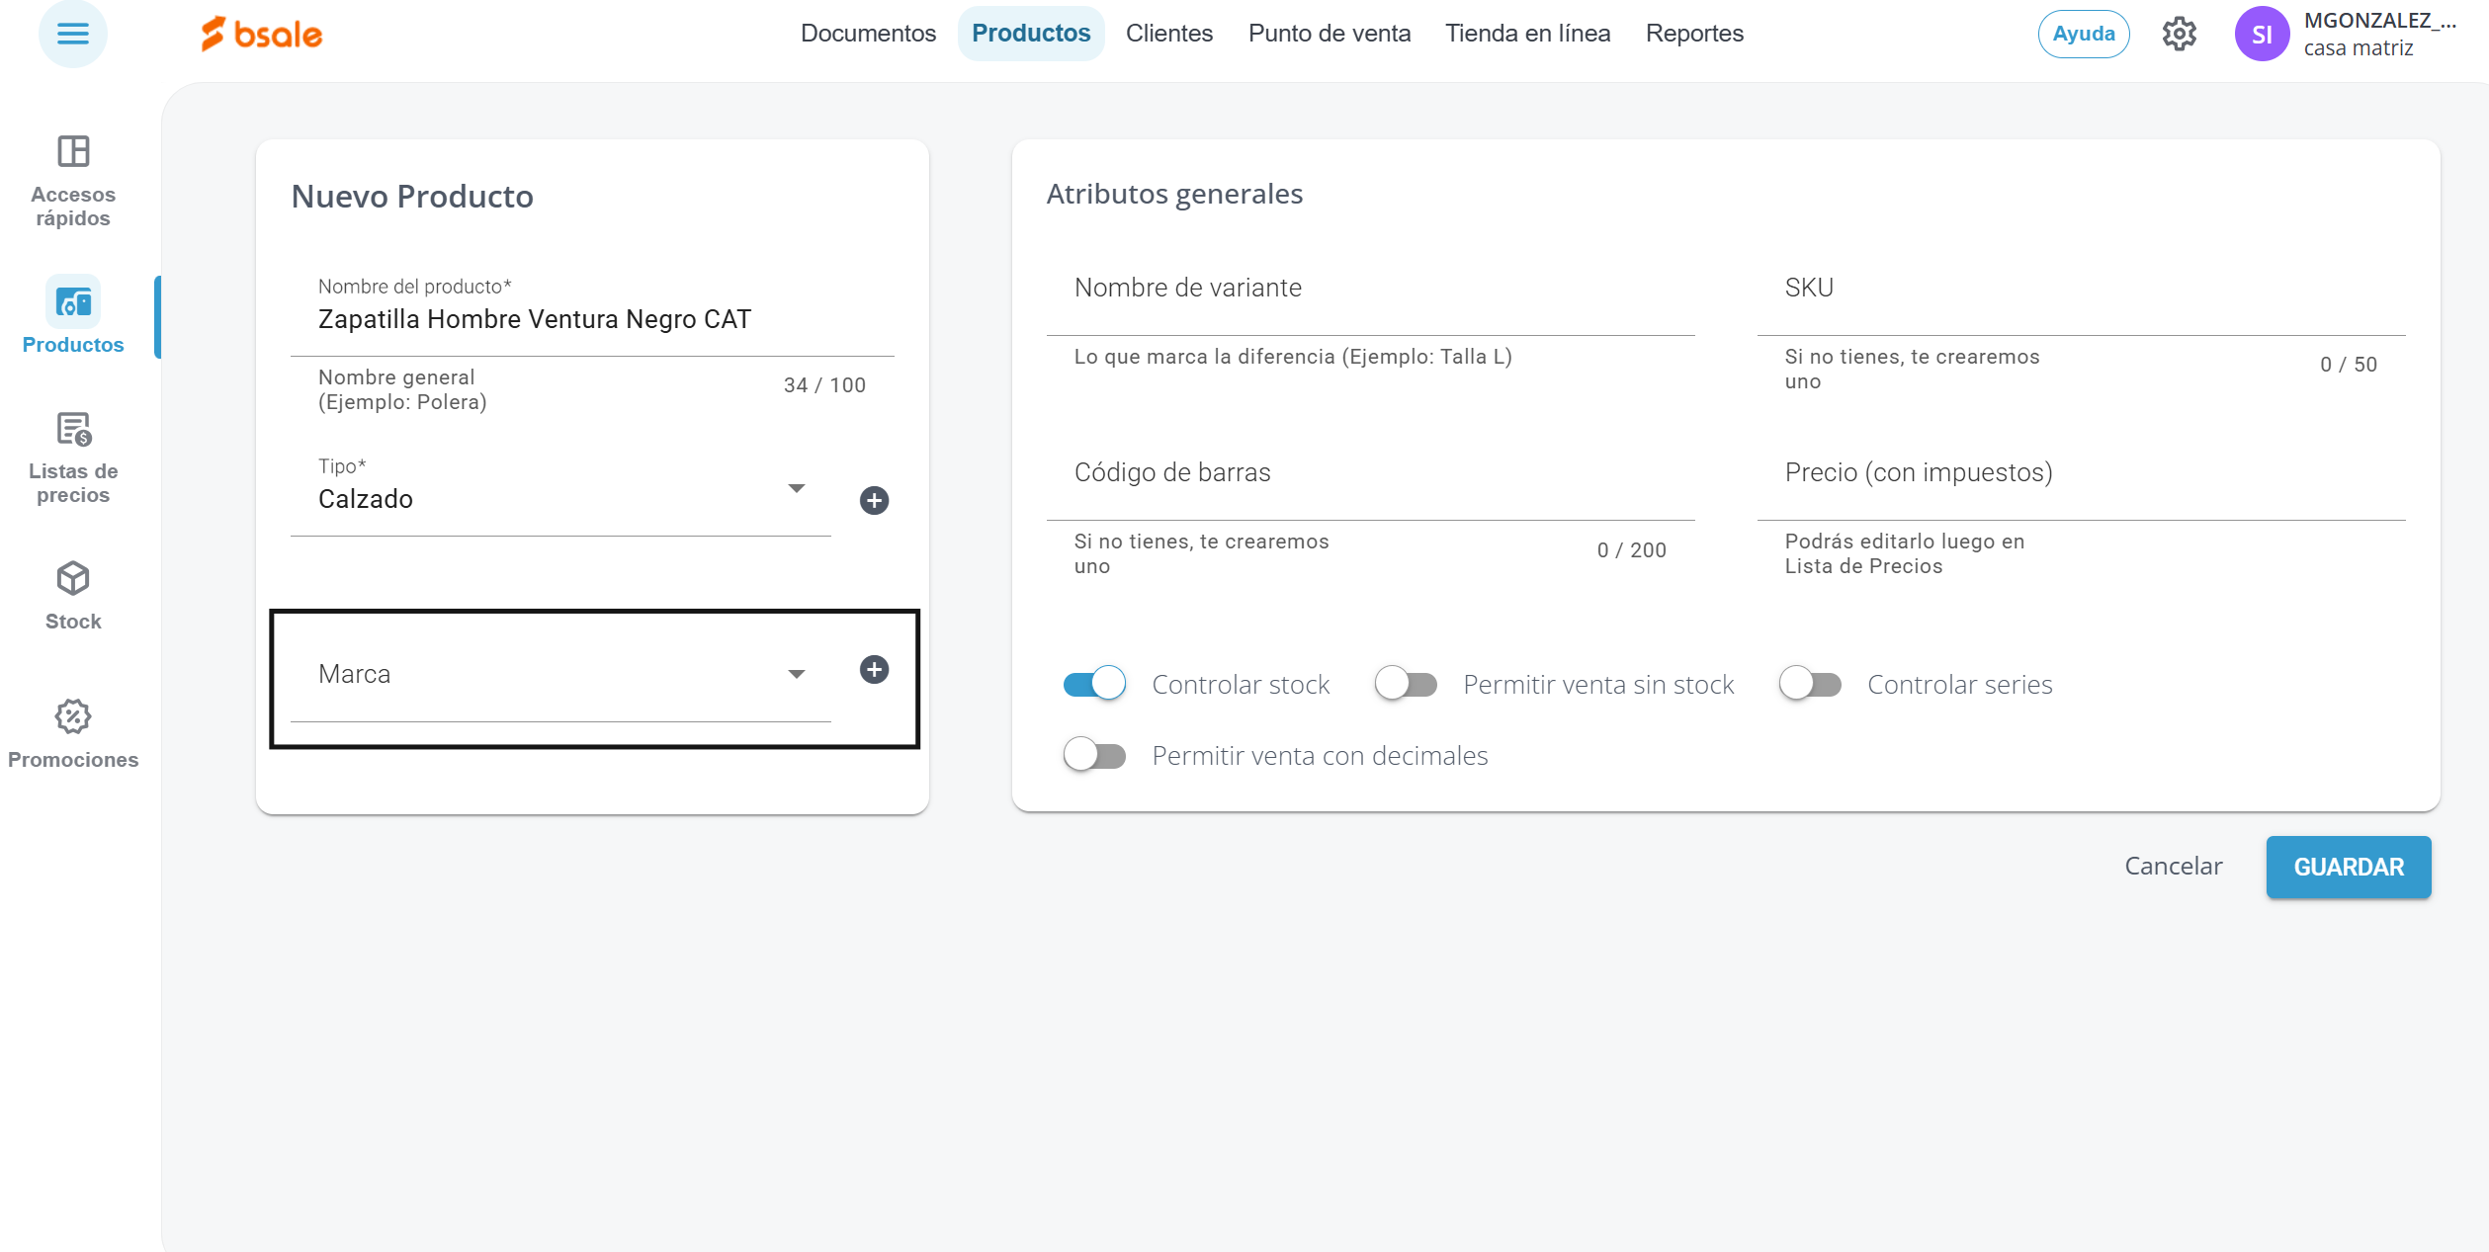Screen dimensions: 2489x1252
Task: Open the Documentos menu
Action: pos(867,34)
